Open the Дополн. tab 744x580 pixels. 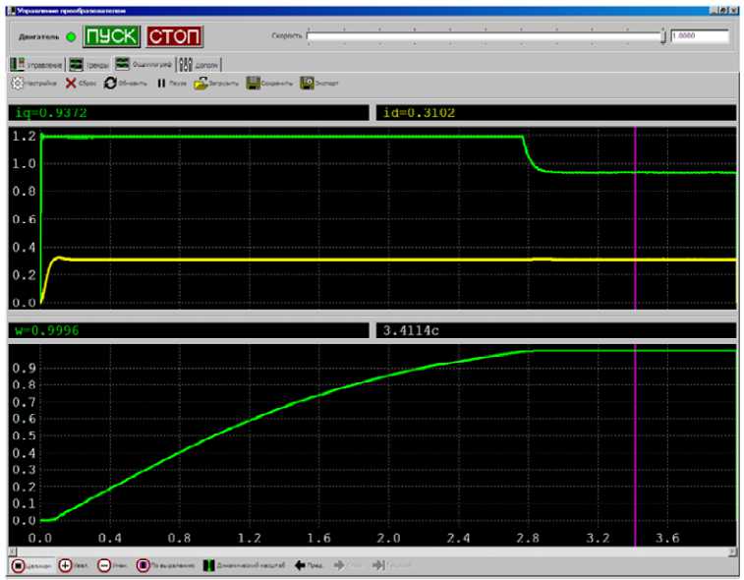(x=200, y=65)
